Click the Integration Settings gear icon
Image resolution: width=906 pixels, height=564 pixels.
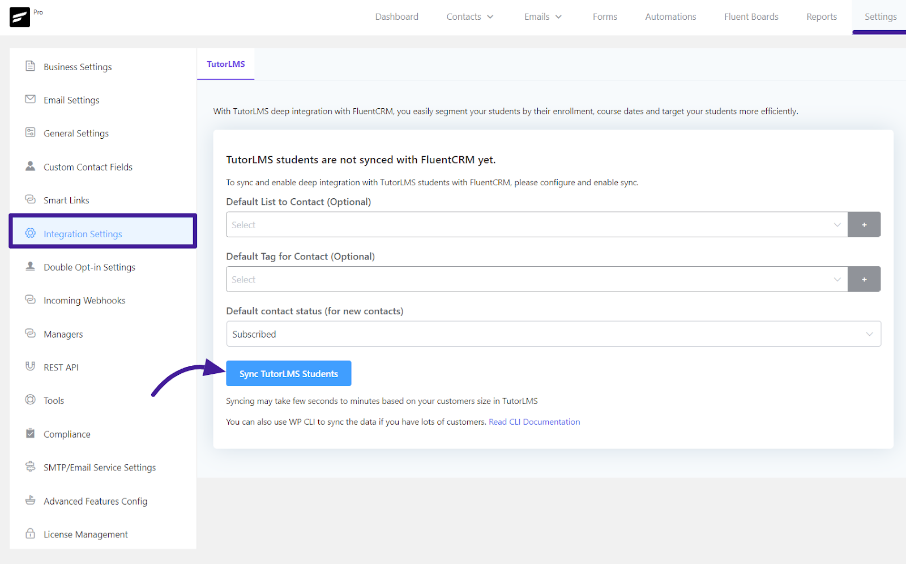[31, 233]
